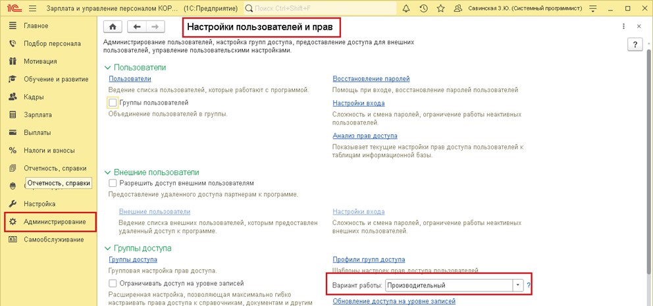
Task: Collapse the Группы доступа group
Action: click(108, 248)
